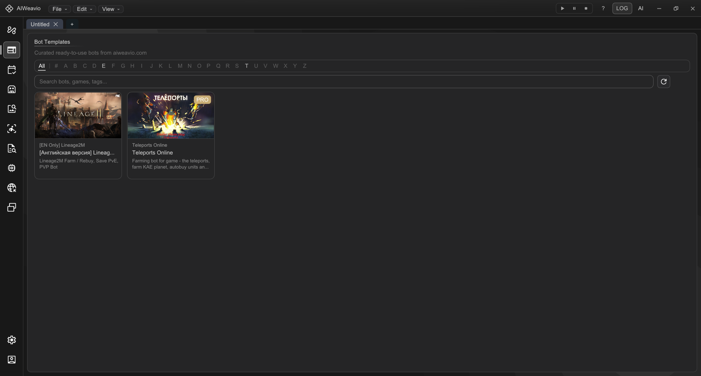Open the motion capture frame sidebar icon
The image size is (701, 376).
[12, 129]
